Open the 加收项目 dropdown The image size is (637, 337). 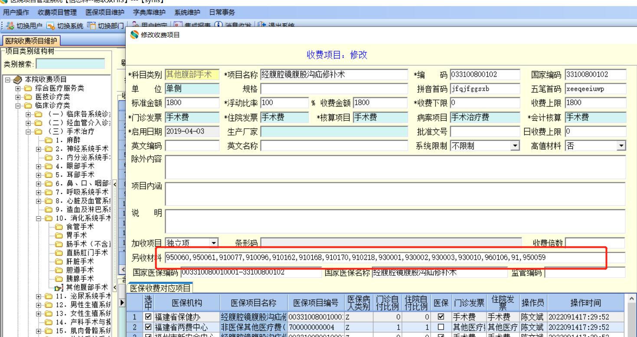click(213, 243)
